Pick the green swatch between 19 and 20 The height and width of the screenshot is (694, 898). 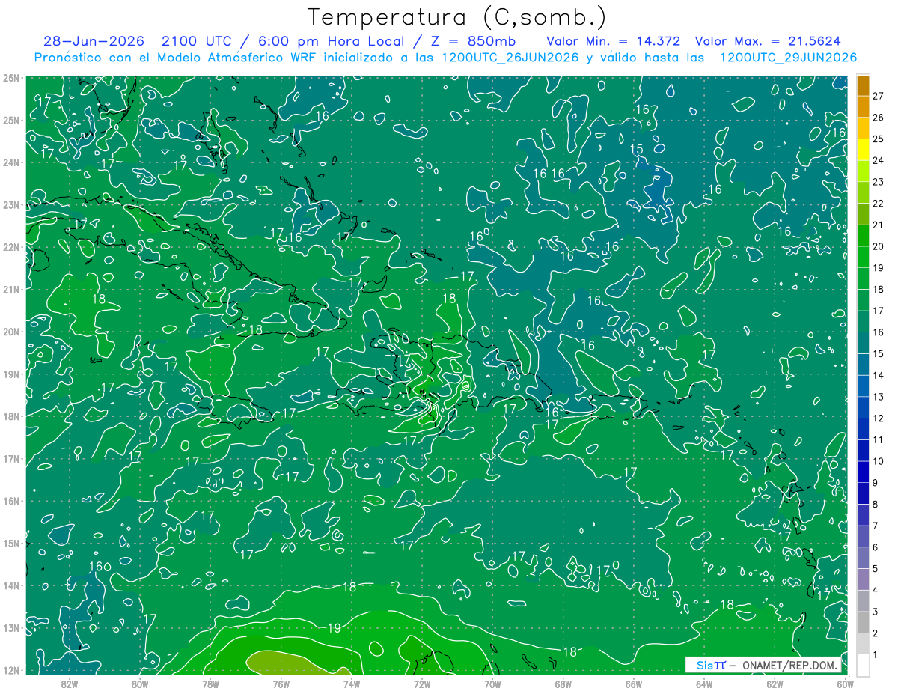coord(863,257)
